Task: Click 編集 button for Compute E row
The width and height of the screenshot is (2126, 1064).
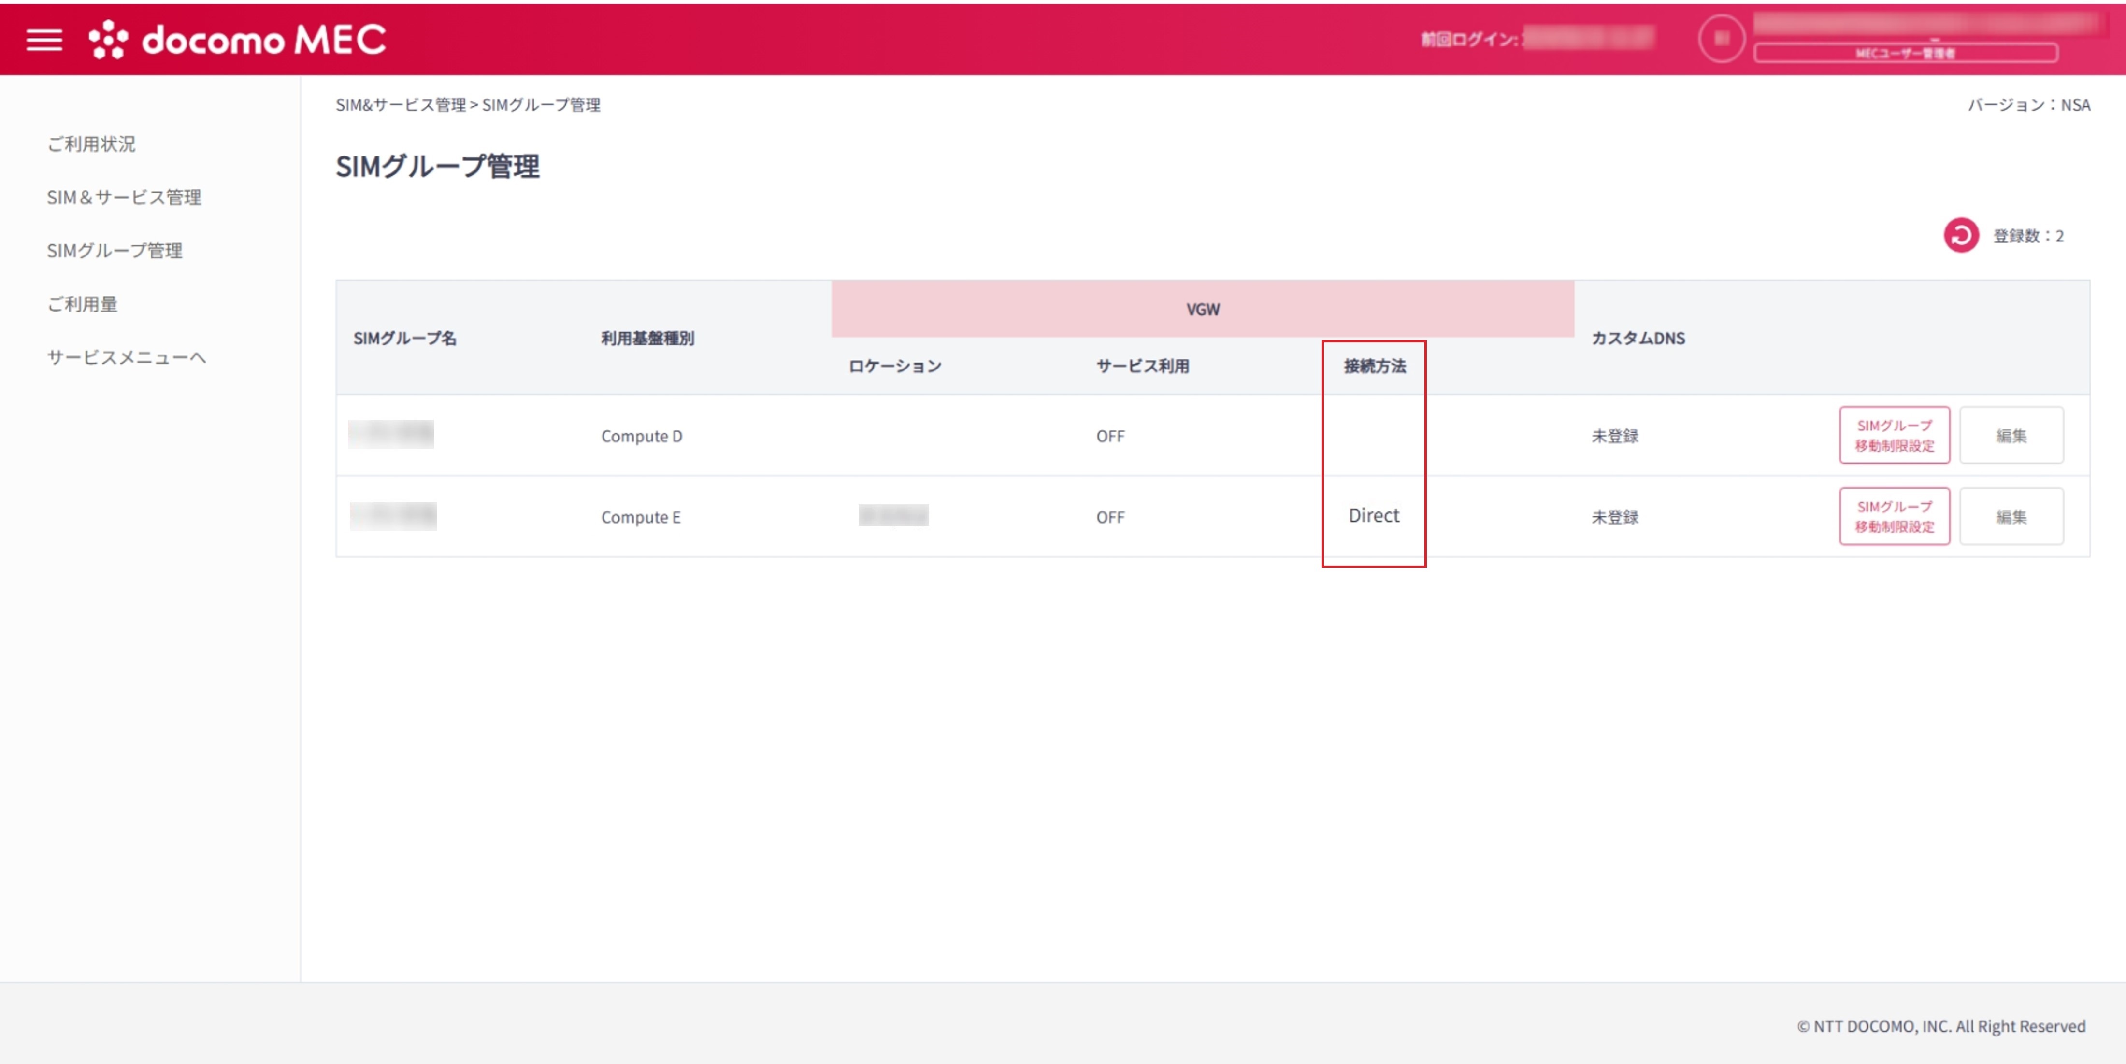Action: 2011,516
